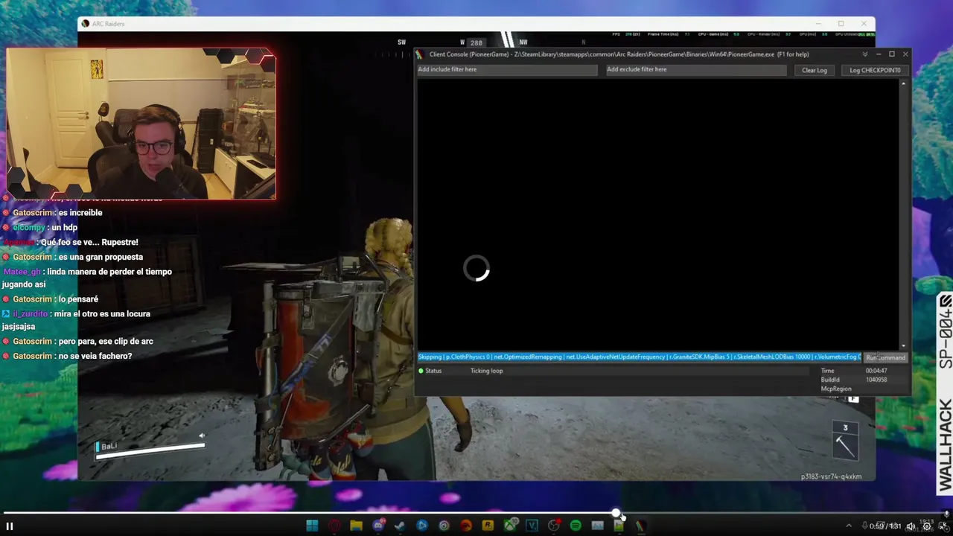Click the chat message 'no se veia fachero?'

coord(95,356)
